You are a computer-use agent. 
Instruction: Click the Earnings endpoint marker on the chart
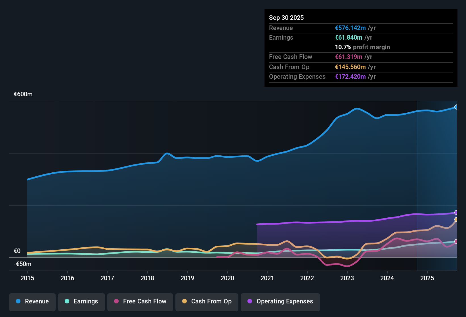(456, 241)
